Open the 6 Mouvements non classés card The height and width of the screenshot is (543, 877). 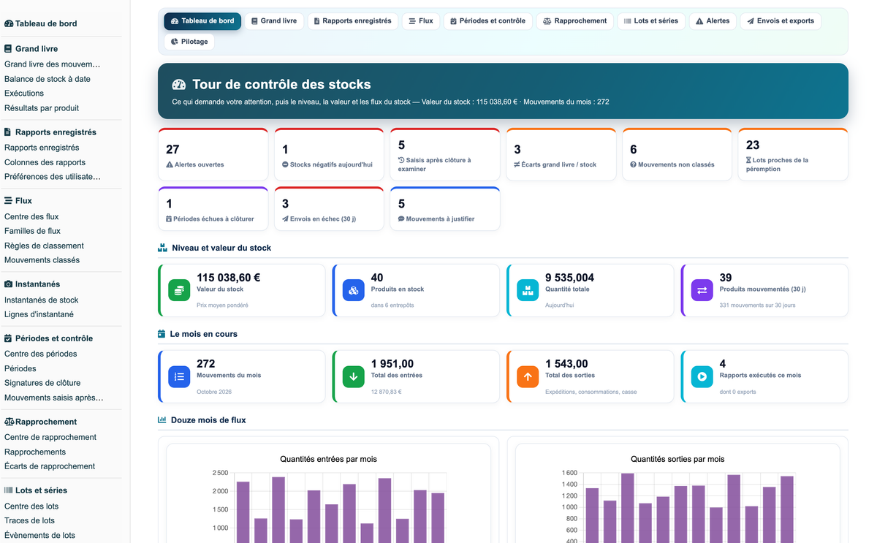pos(677,154)
